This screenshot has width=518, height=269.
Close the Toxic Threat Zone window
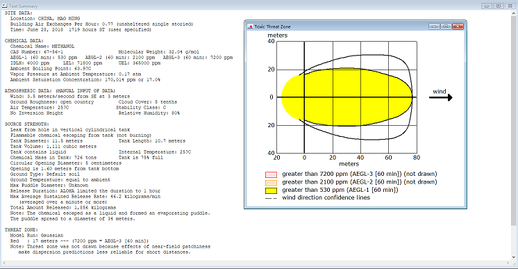tap(458, 26)
